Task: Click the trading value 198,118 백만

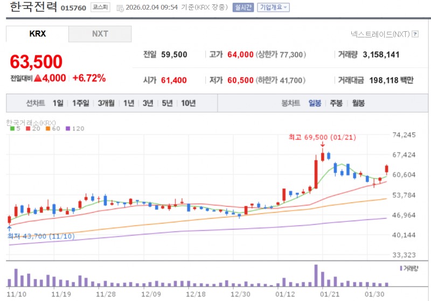Action: click(392, 80)
